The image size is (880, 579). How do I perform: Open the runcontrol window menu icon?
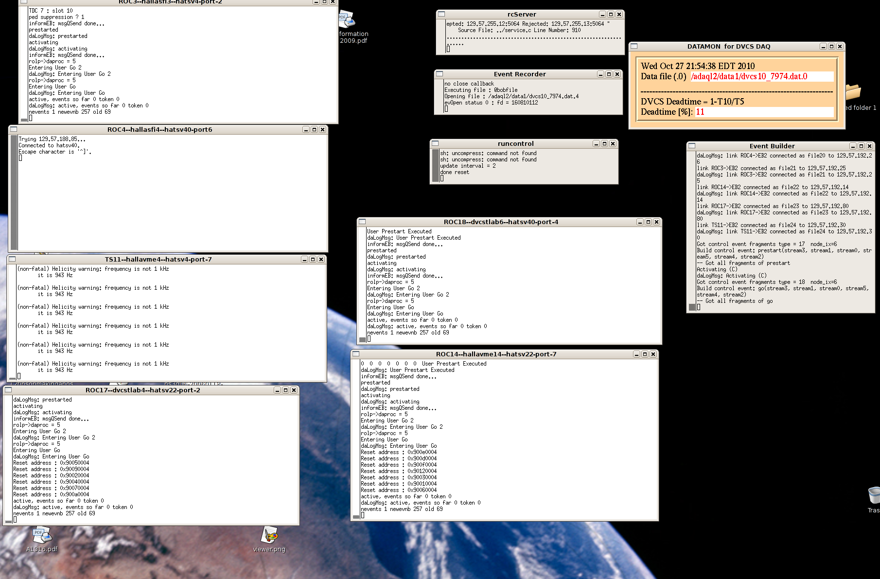click(435, 143)
